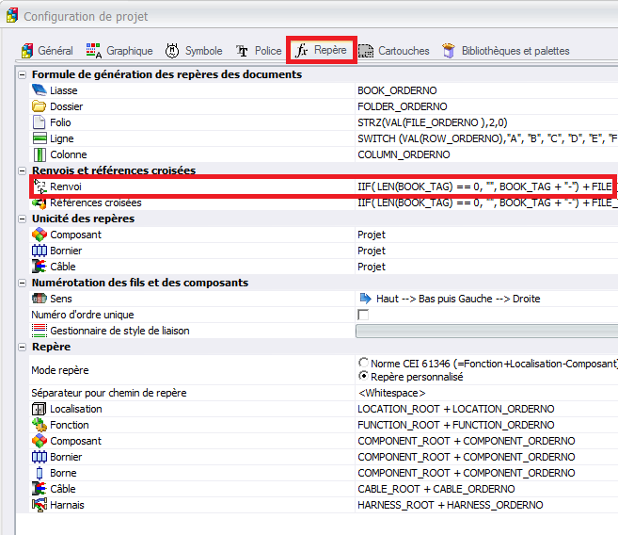Click the Composant icon in Repère section

coord(39,441)
